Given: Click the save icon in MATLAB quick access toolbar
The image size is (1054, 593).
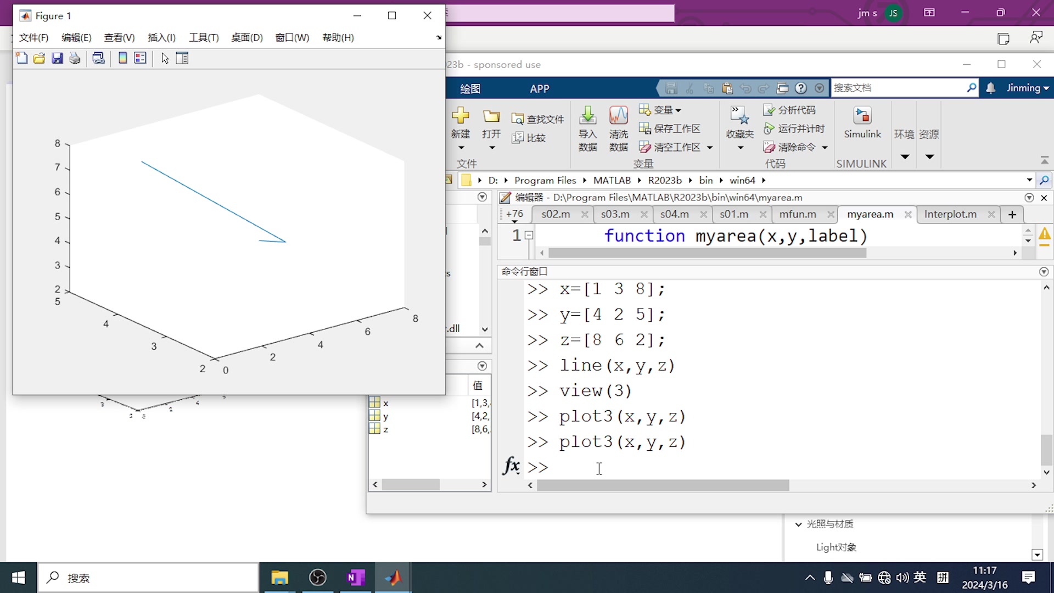Looking at the screenshot, I should coord(671,88).
